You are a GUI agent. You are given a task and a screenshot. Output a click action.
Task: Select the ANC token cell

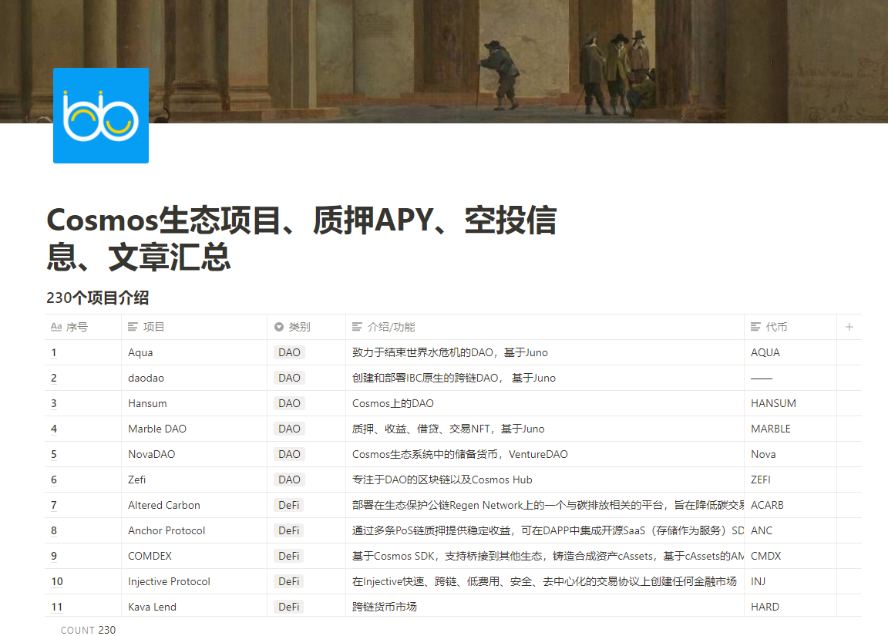coord(791,530)
